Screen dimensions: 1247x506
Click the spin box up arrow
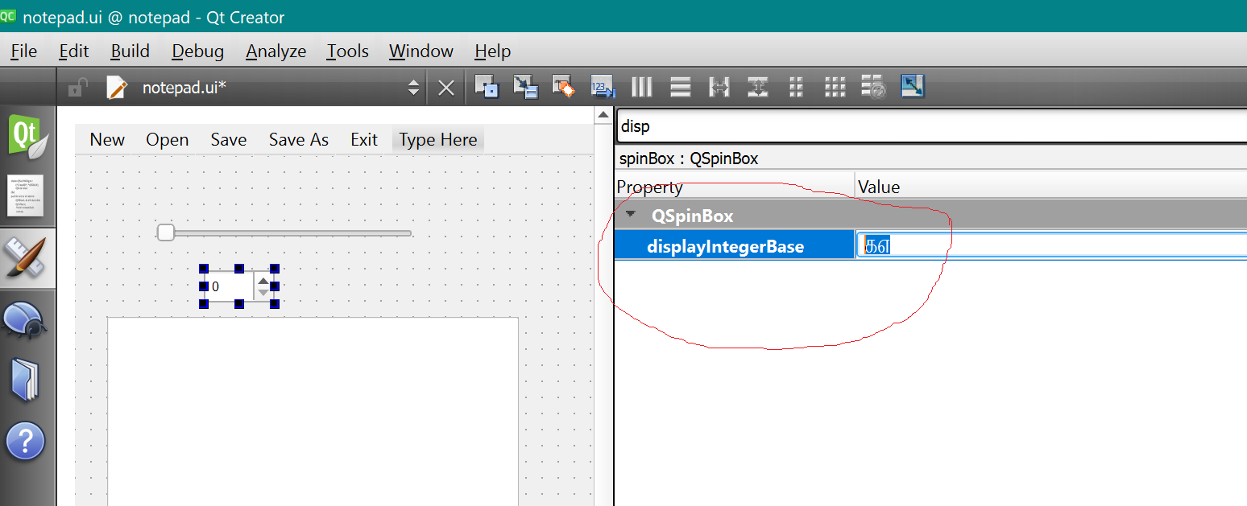point(263,280)
